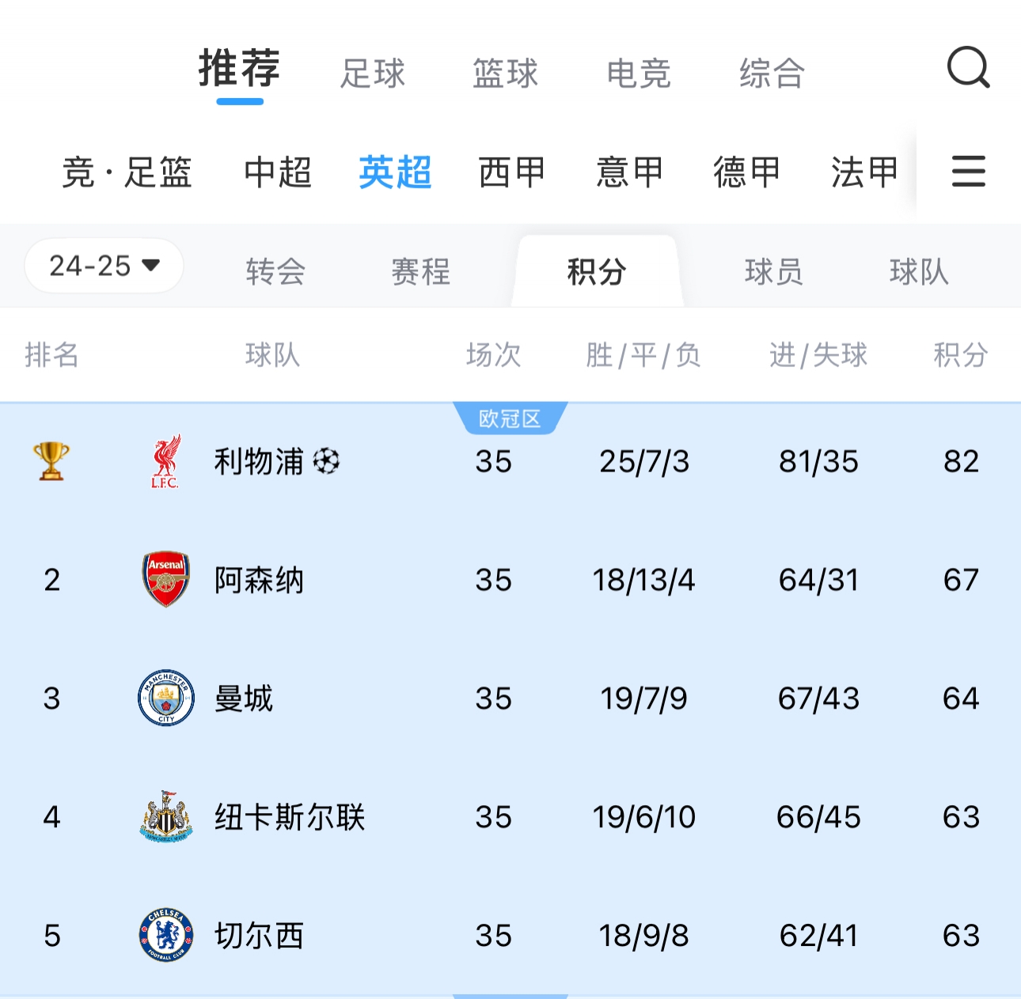The height and width of the screenshot is (999, 1021).
Task: Open the hamburger league menu
Action: tap(968, 172)
